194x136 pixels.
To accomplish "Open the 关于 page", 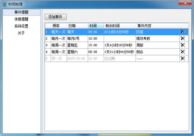I will point(22,33).
